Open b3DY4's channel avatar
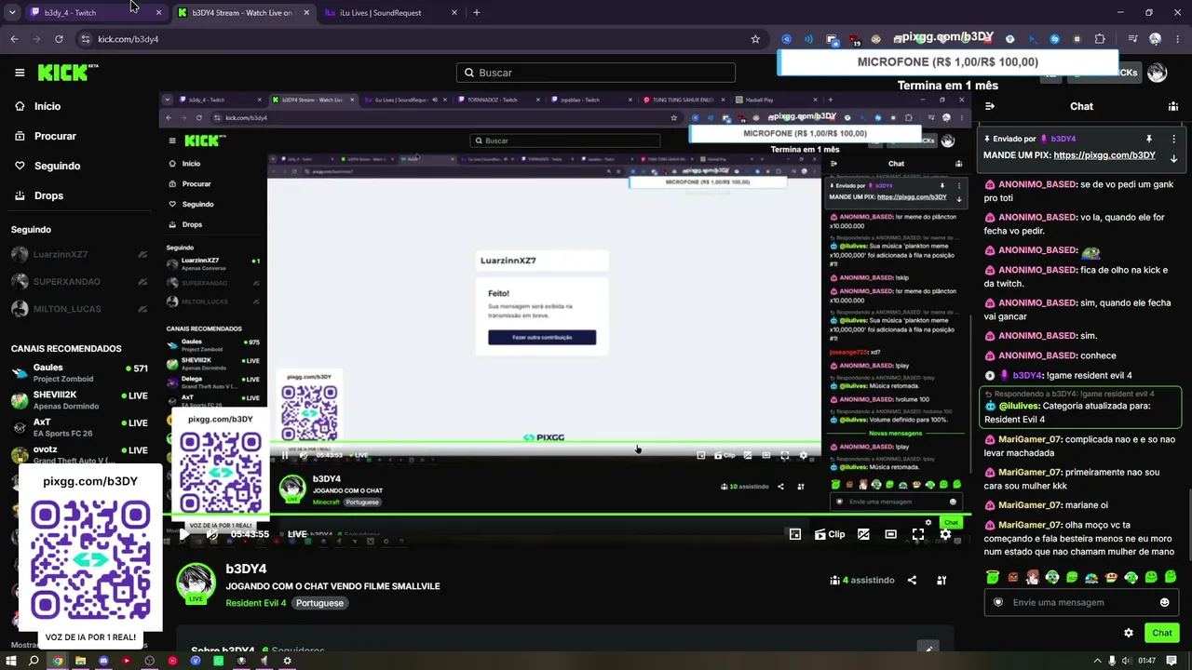The width and height of the screenshot is (1192, 670). click(x=196, y=583)
